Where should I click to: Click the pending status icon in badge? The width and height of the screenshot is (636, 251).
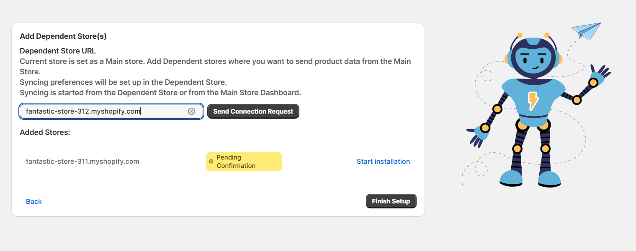211,161
